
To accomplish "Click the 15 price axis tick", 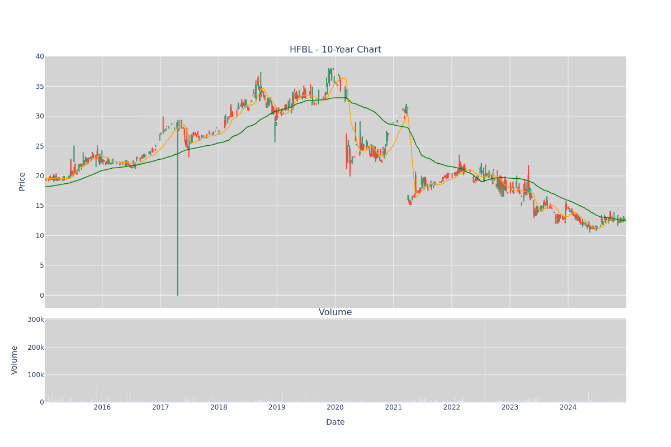I will coord(40,206).
